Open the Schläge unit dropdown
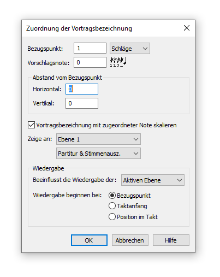This screenshot has width=220, height=277. (130, 49)
